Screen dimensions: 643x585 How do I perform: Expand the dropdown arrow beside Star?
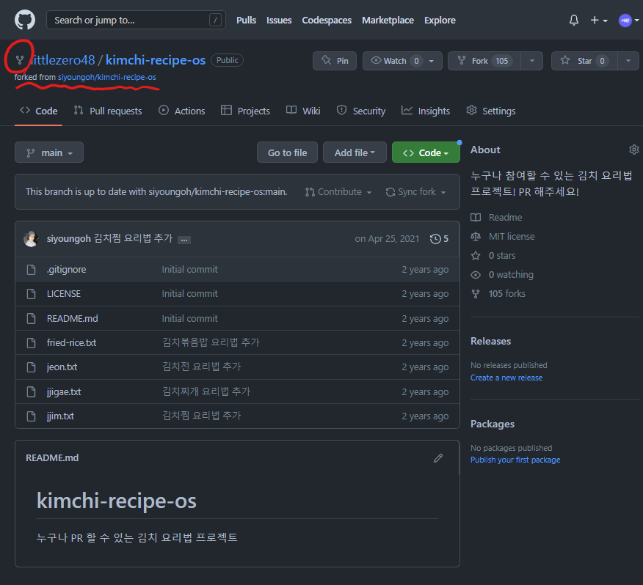click(x=628, y=61)
